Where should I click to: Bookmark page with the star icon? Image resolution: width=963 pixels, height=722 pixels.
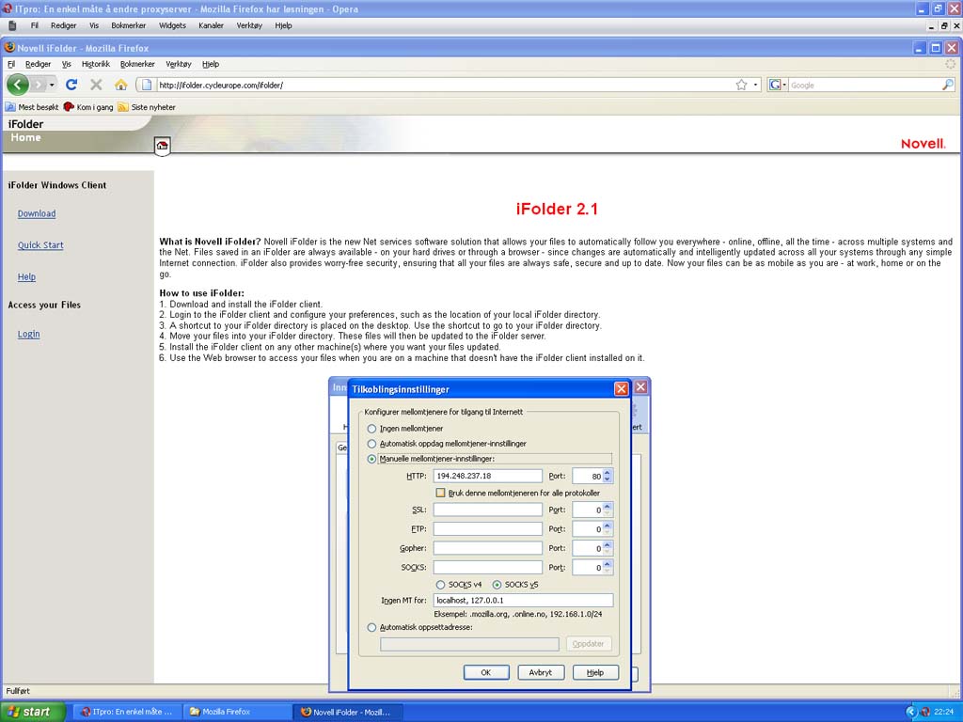pos(741,85)
